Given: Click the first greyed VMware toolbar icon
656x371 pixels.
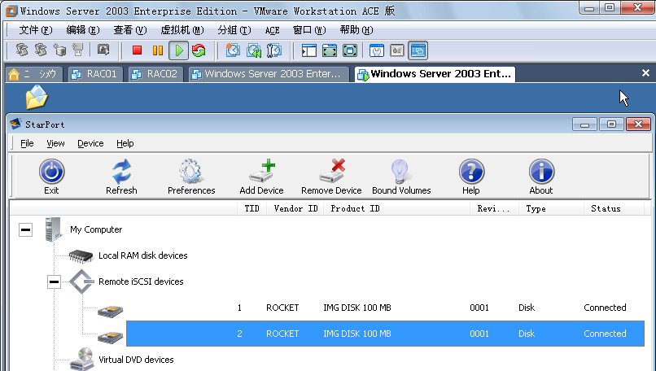Looking at the screenshot, I should 22,50.
